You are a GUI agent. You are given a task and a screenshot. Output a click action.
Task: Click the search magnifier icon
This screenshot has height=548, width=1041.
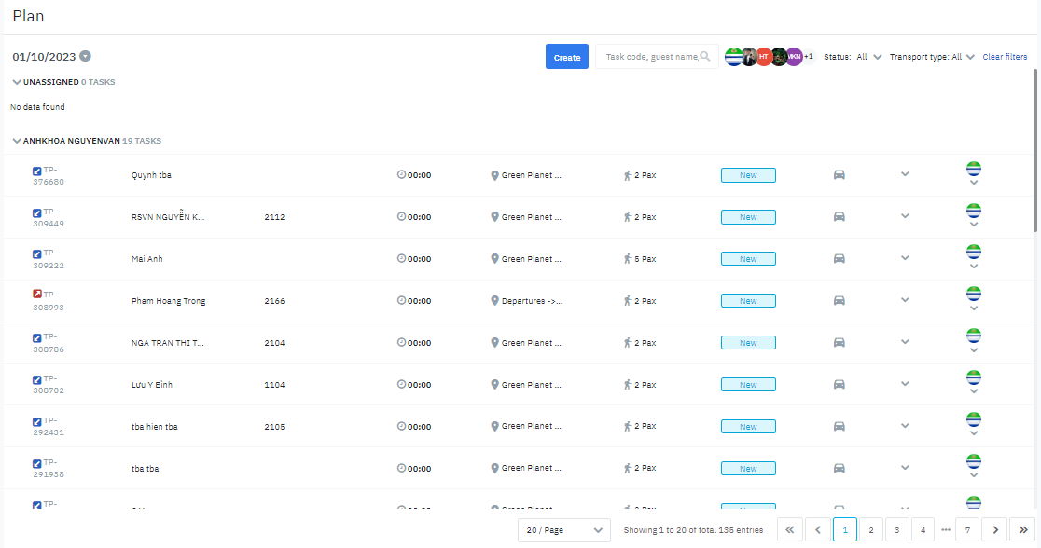click(705, 57)
